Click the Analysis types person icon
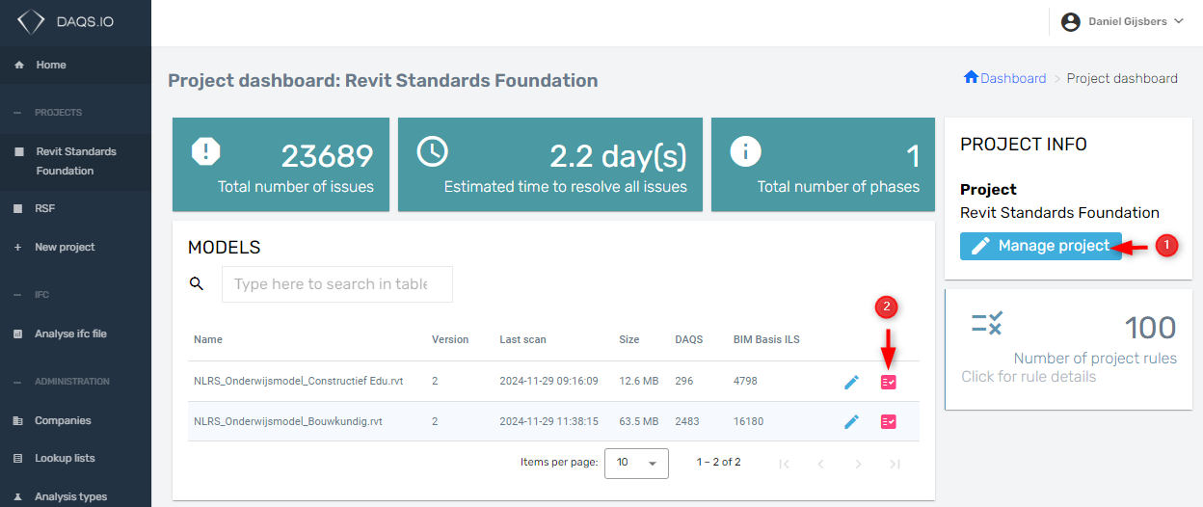The image size is (1203, 507). pos(17,496)
